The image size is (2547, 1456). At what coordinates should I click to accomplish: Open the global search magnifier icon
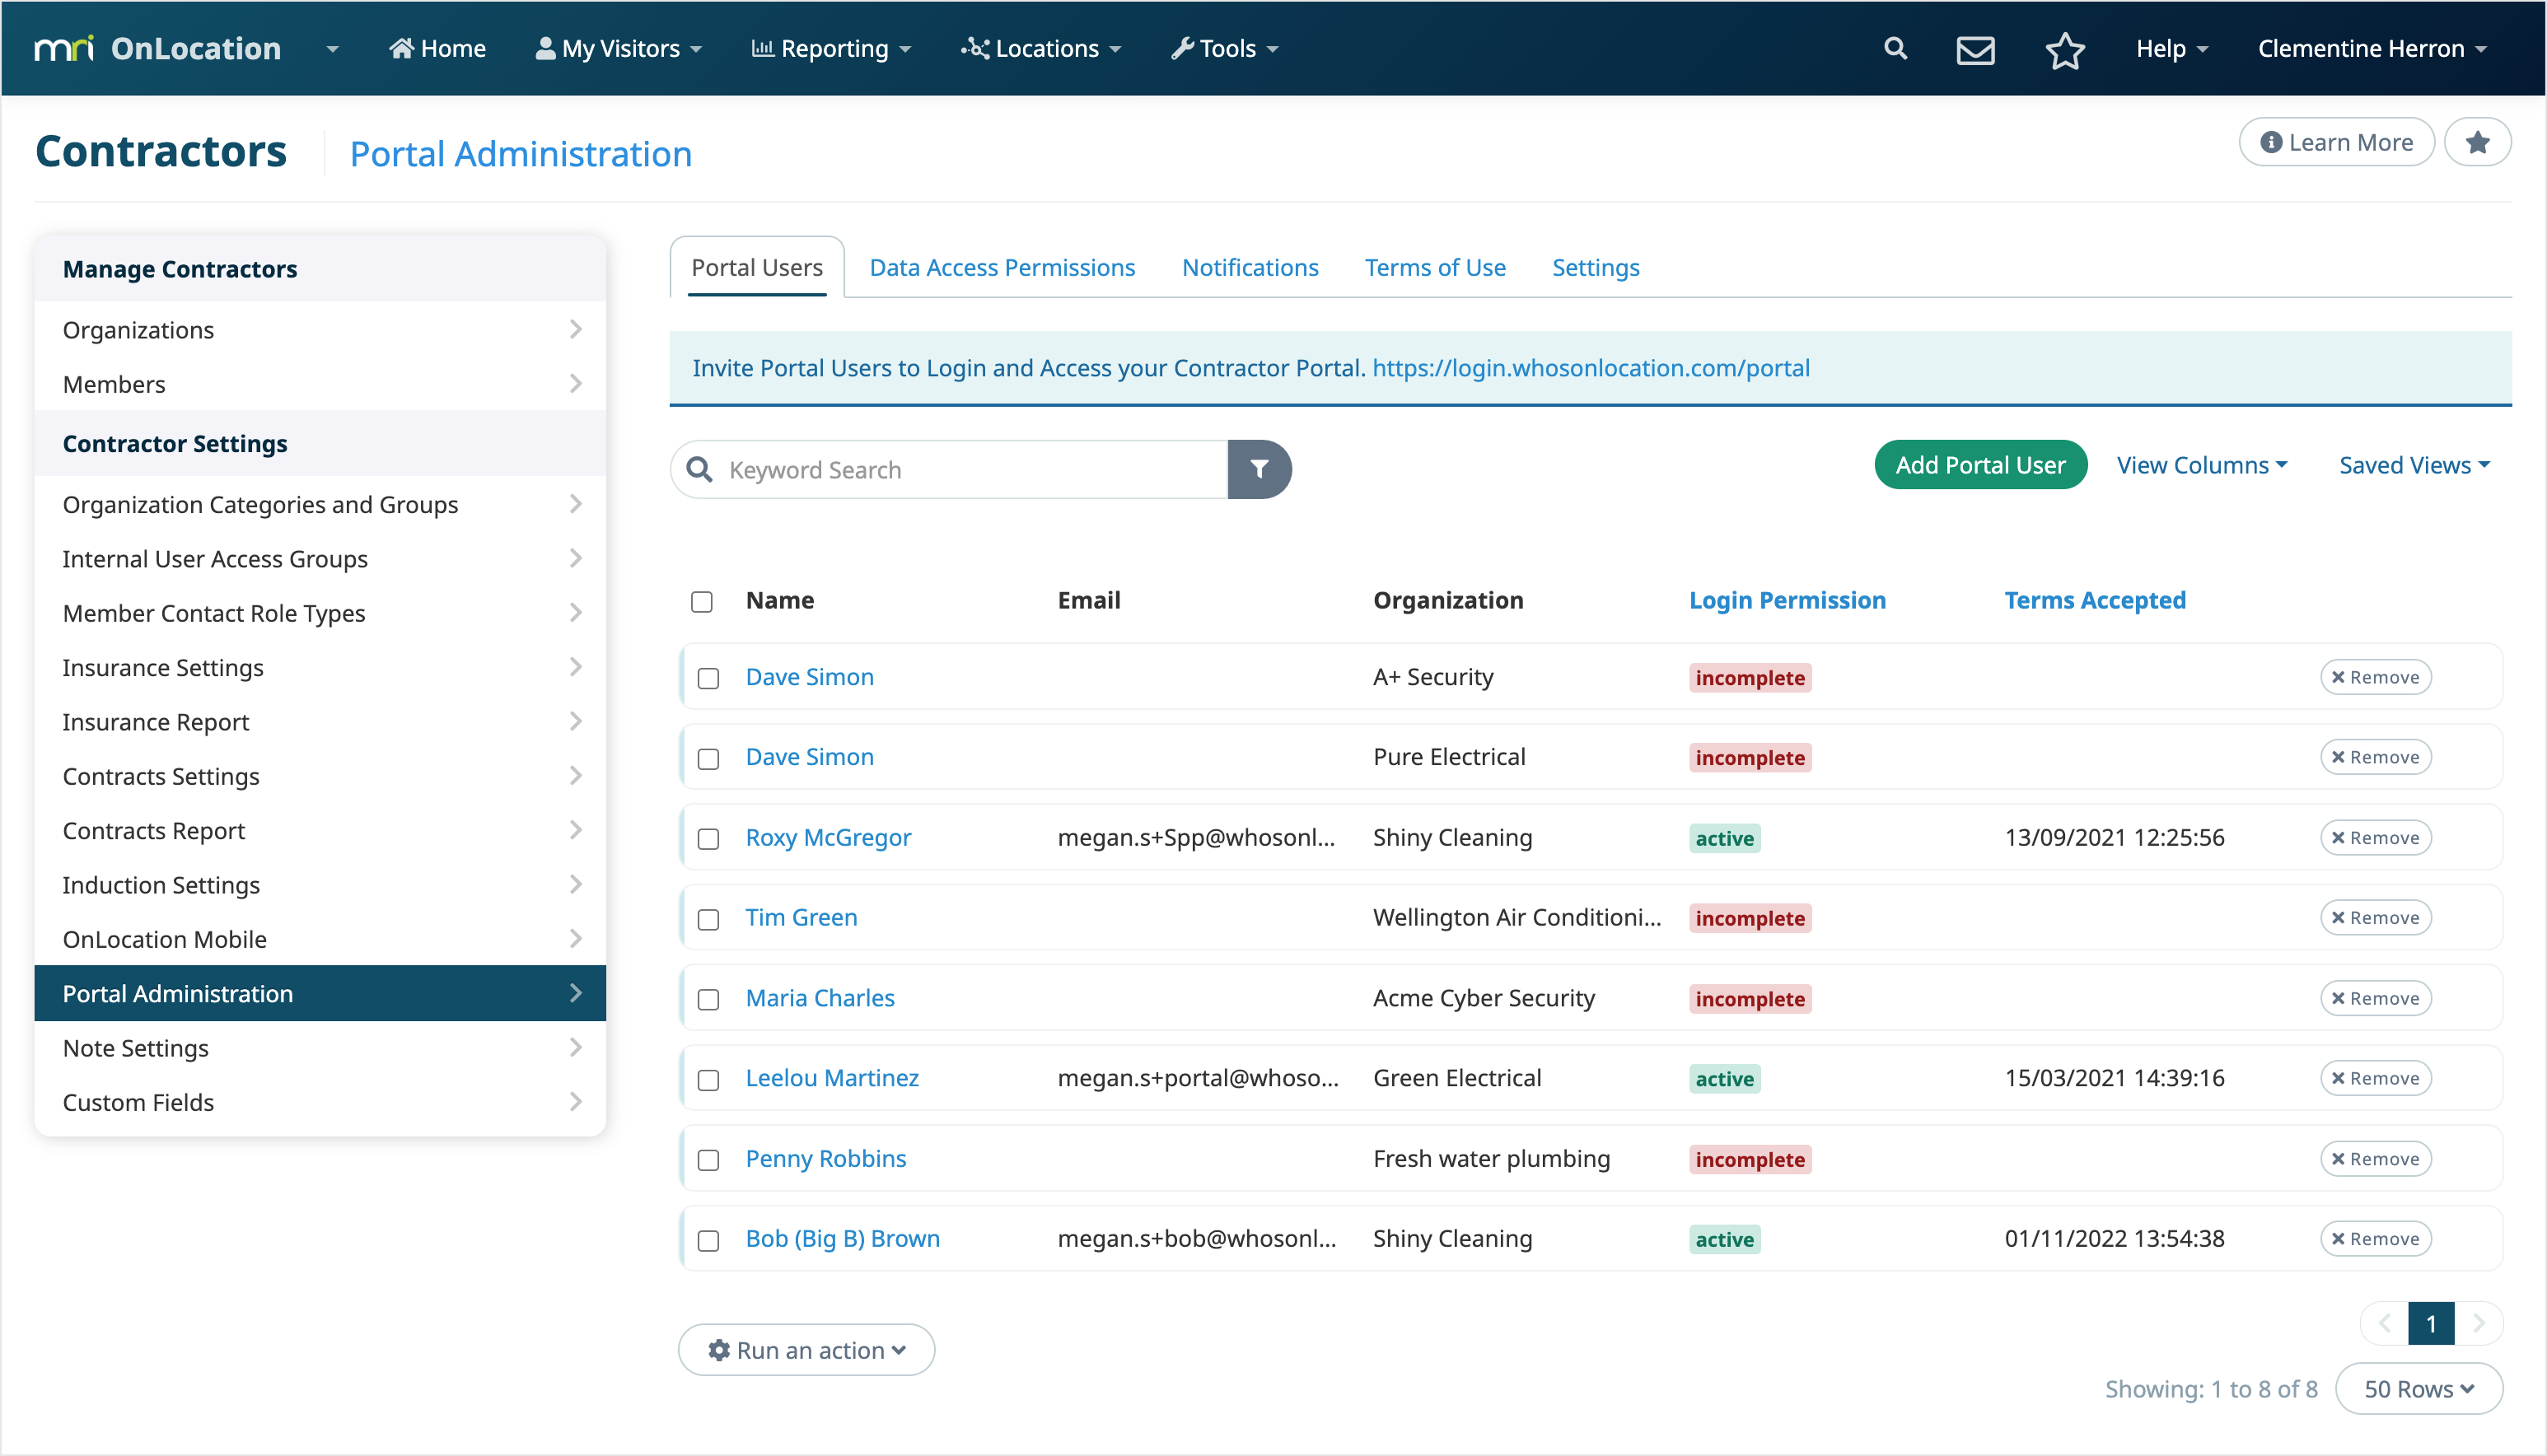coord(1895,48)
